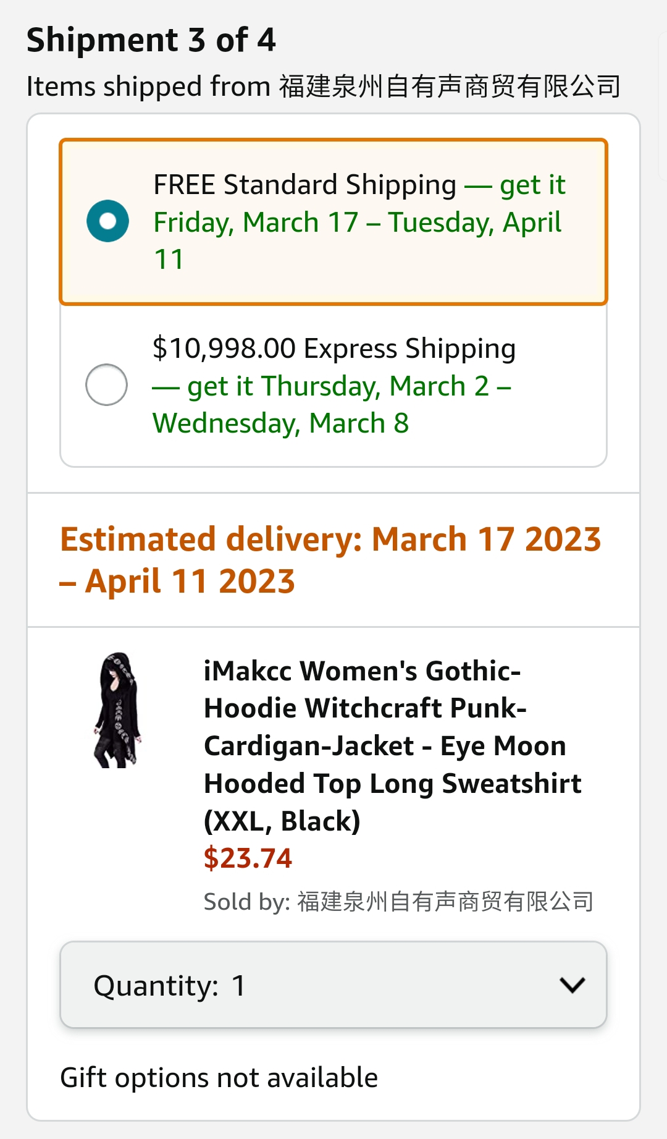Viewport: 667px width, 1139px height.
Task: Click the seller name in Items shipped from
Action: pos(450,87)
